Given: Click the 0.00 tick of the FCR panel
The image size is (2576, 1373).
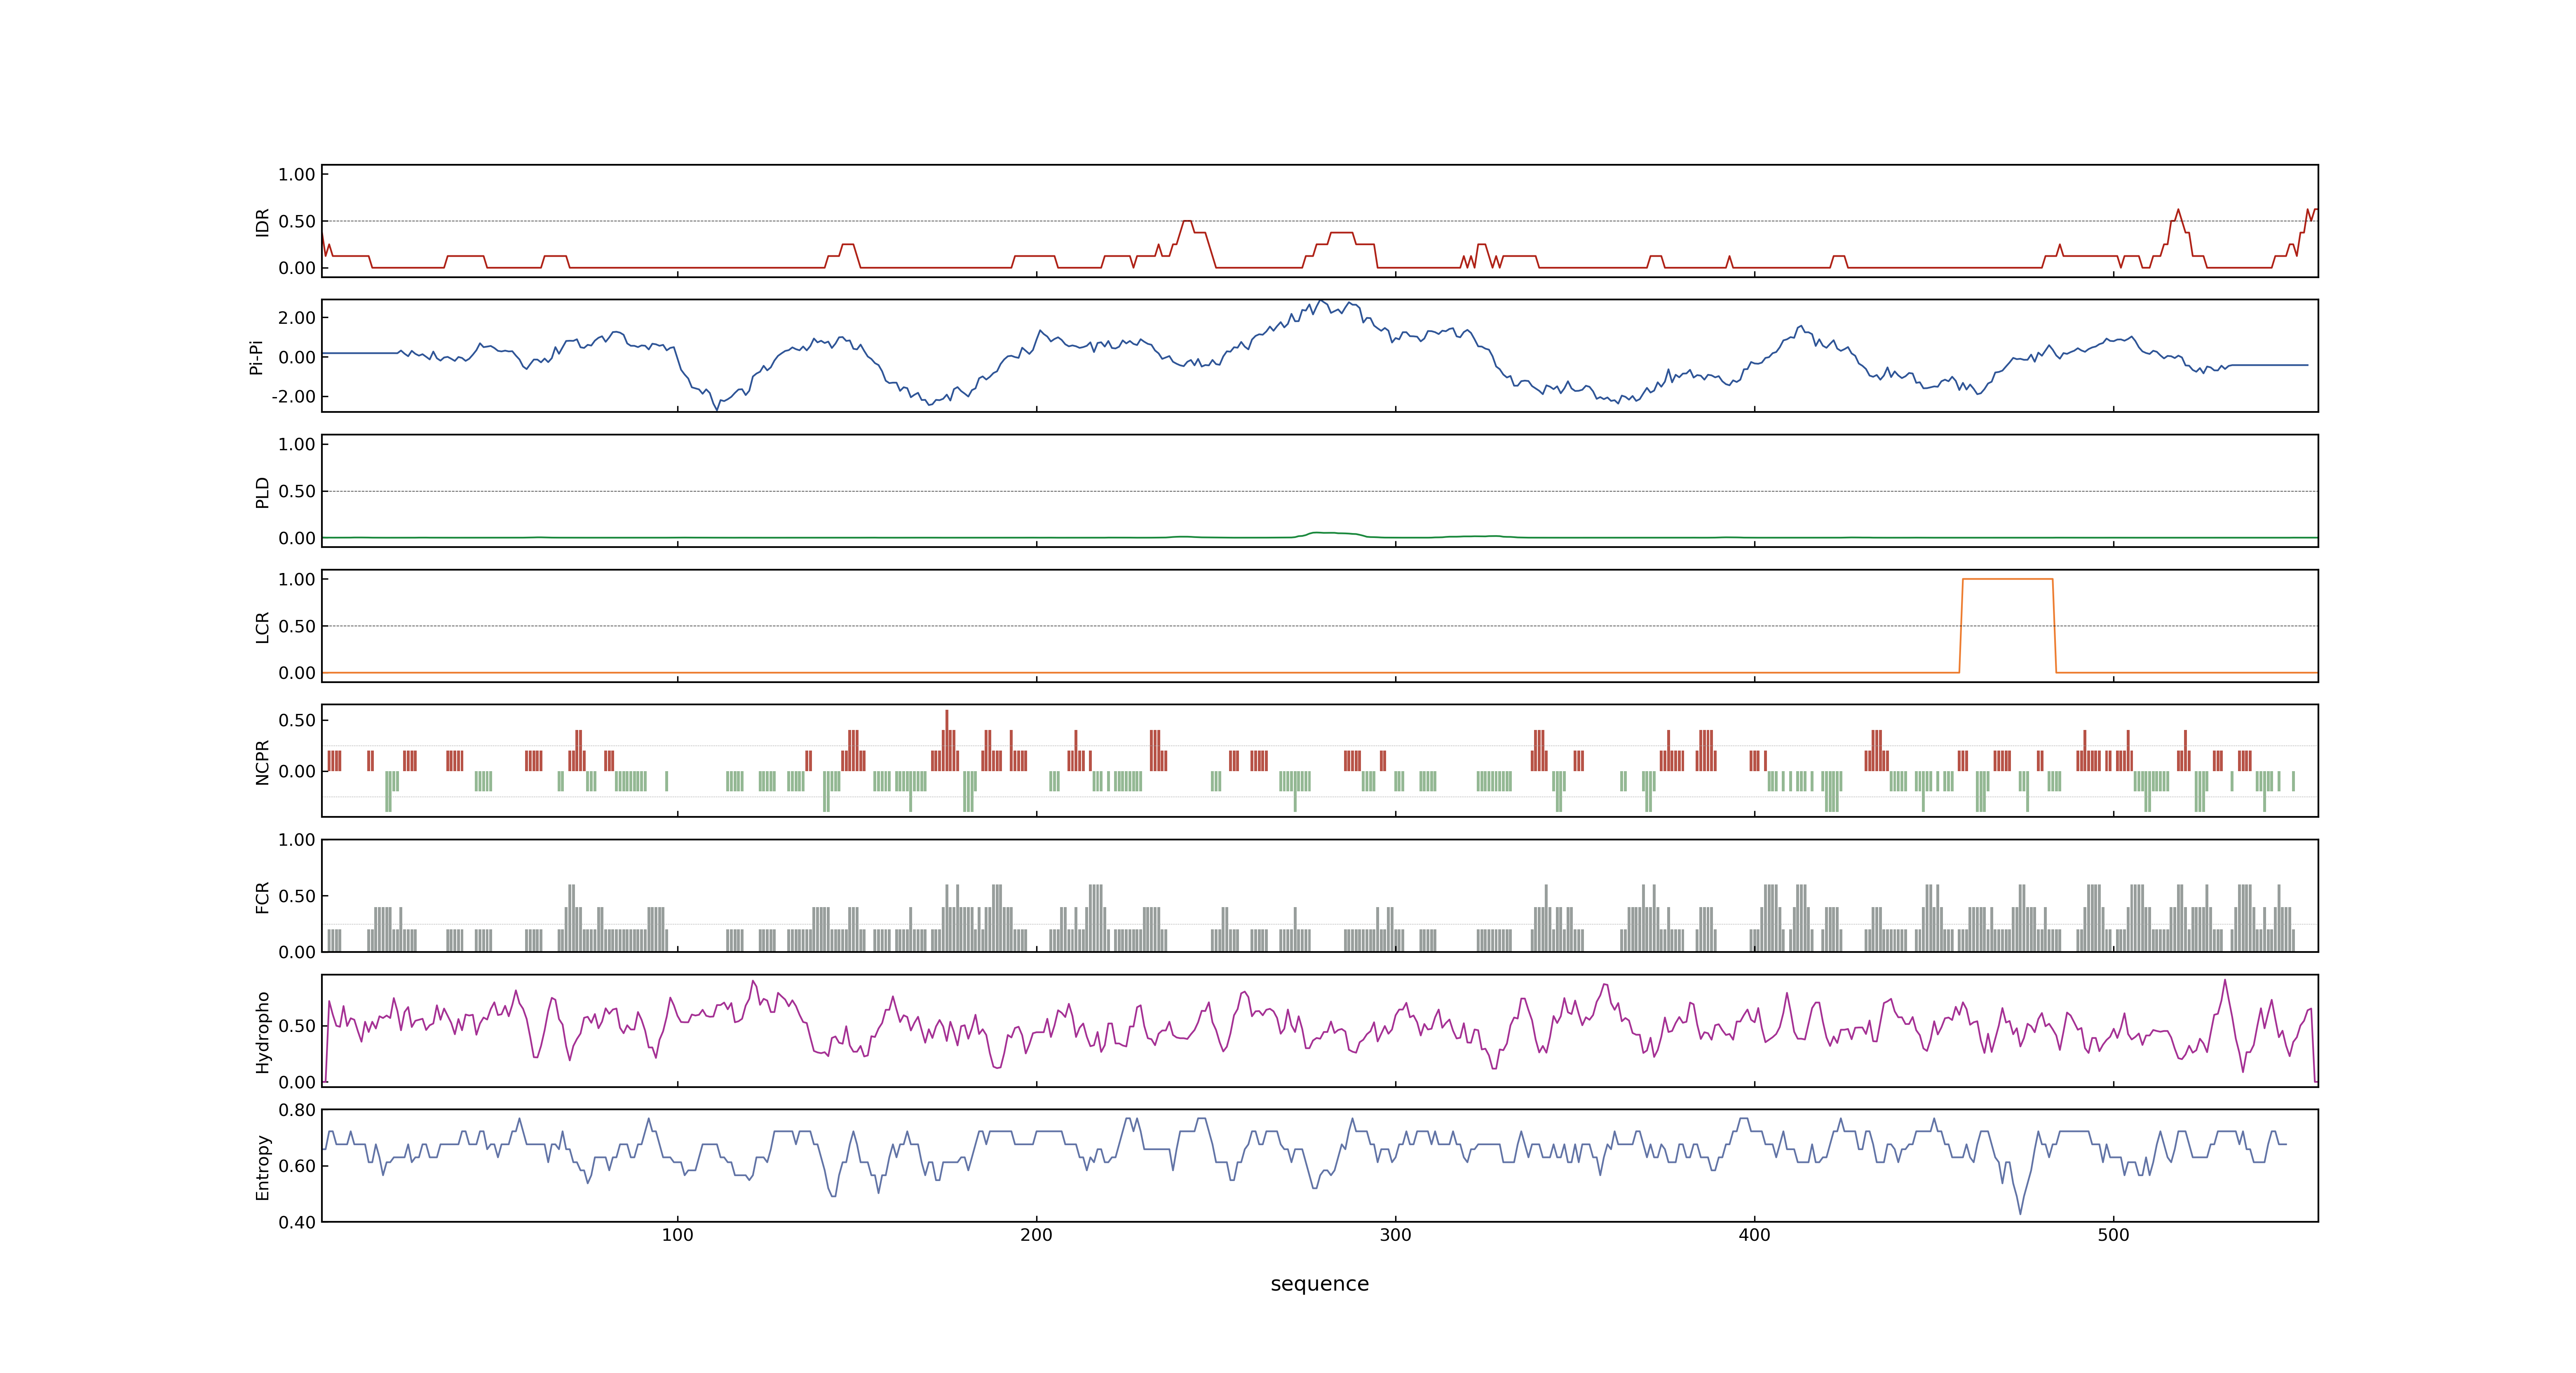Looking at the screenshot, I should coord(297,952).
